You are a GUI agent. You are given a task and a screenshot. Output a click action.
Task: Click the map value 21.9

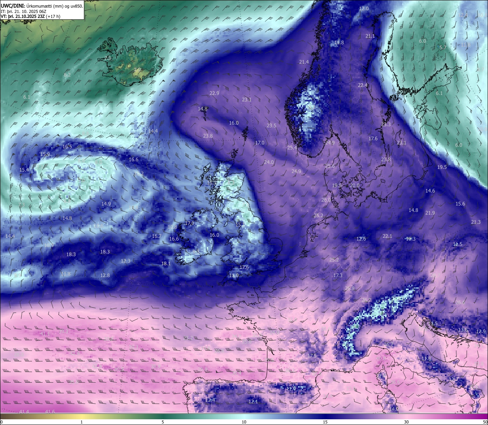[x=430, y=213]
